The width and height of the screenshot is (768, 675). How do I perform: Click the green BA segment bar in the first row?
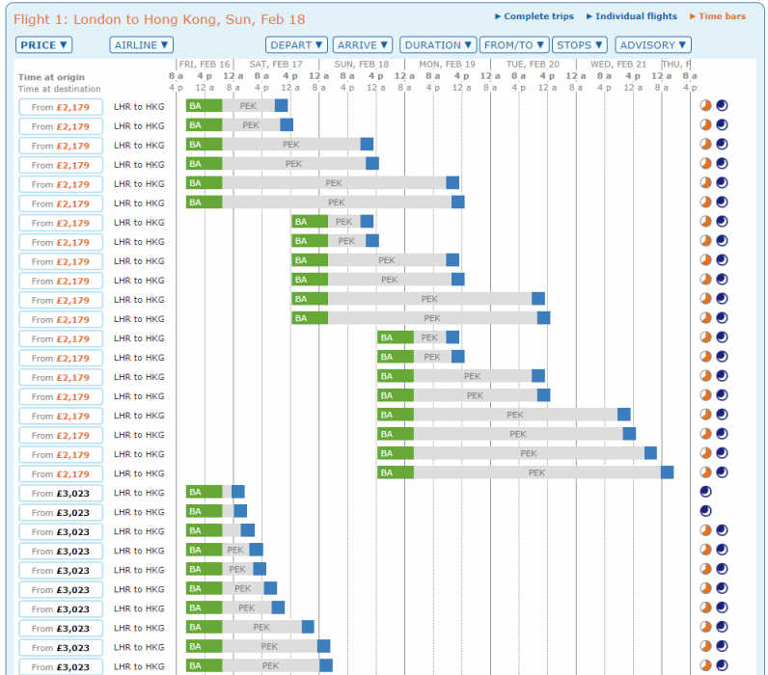[x=204, y=106]
